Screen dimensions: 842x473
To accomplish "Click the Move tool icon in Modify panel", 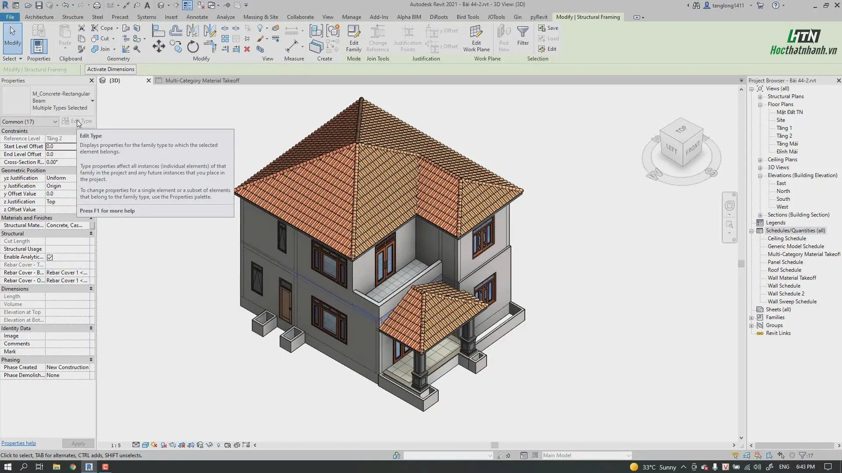I will [158, 46].
